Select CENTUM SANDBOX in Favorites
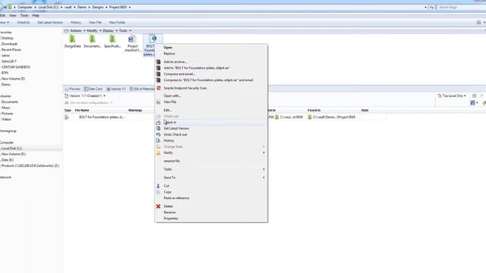This screenshot has width=486, height=273. (16, 67)
